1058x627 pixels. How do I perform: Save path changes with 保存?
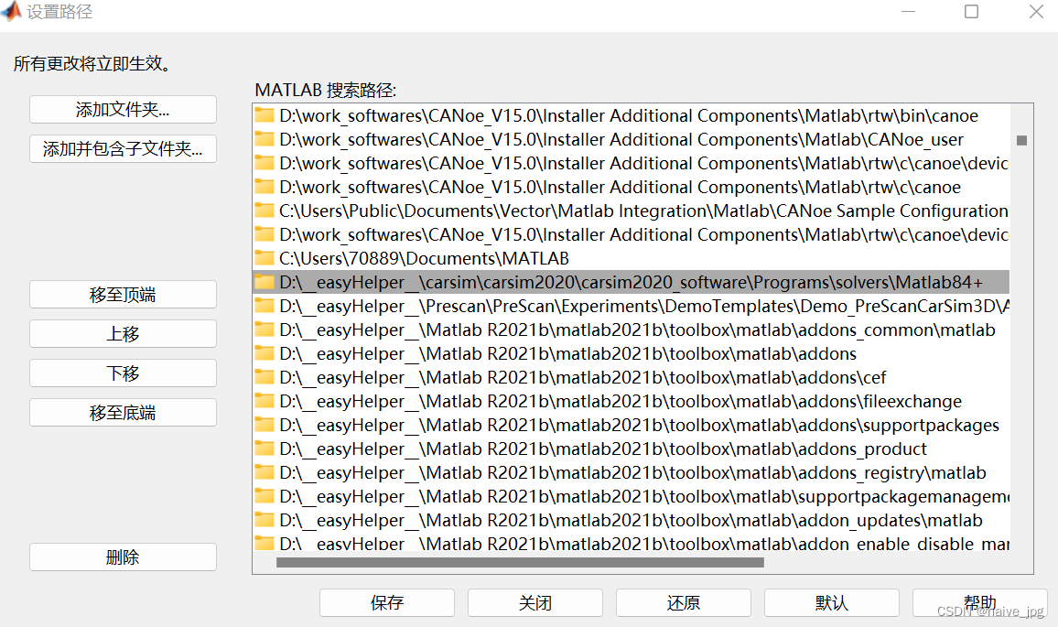point(386,602)
